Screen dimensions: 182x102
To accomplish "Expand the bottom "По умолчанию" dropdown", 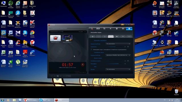I will pos(118,69).
